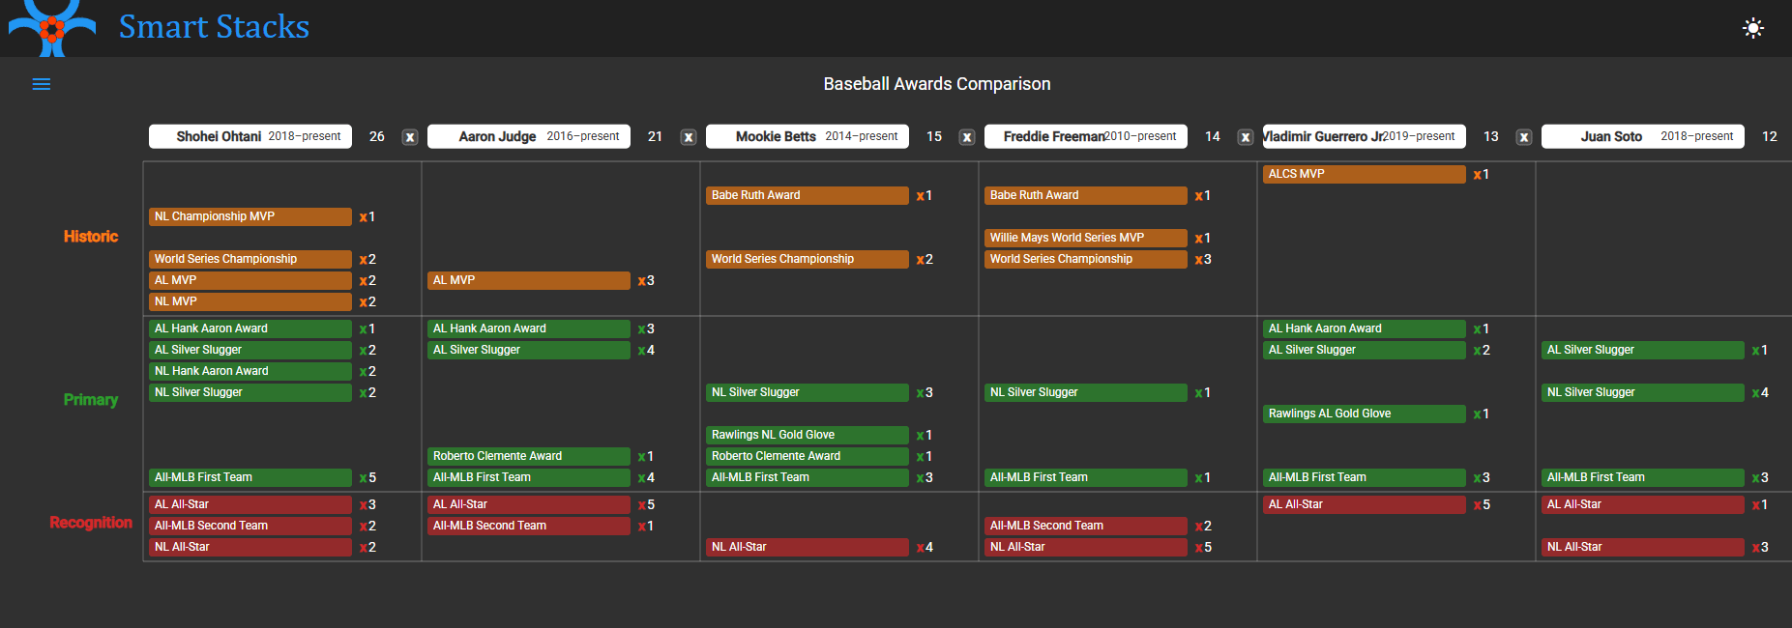The height and width of the screenshot is (628, 1792).
Task: Click the Smart Stacks title link
Action: click(x=214, y=27)
